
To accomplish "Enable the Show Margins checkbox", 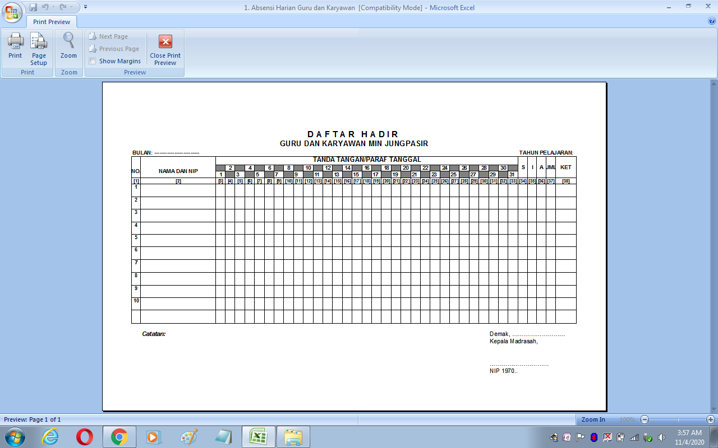I will 93,61.
